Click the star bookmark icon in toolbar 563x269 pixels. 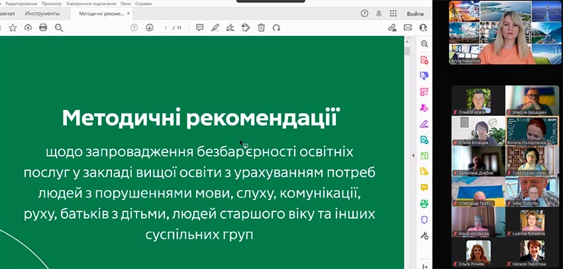pyautogui.click(x=13, y=28)
